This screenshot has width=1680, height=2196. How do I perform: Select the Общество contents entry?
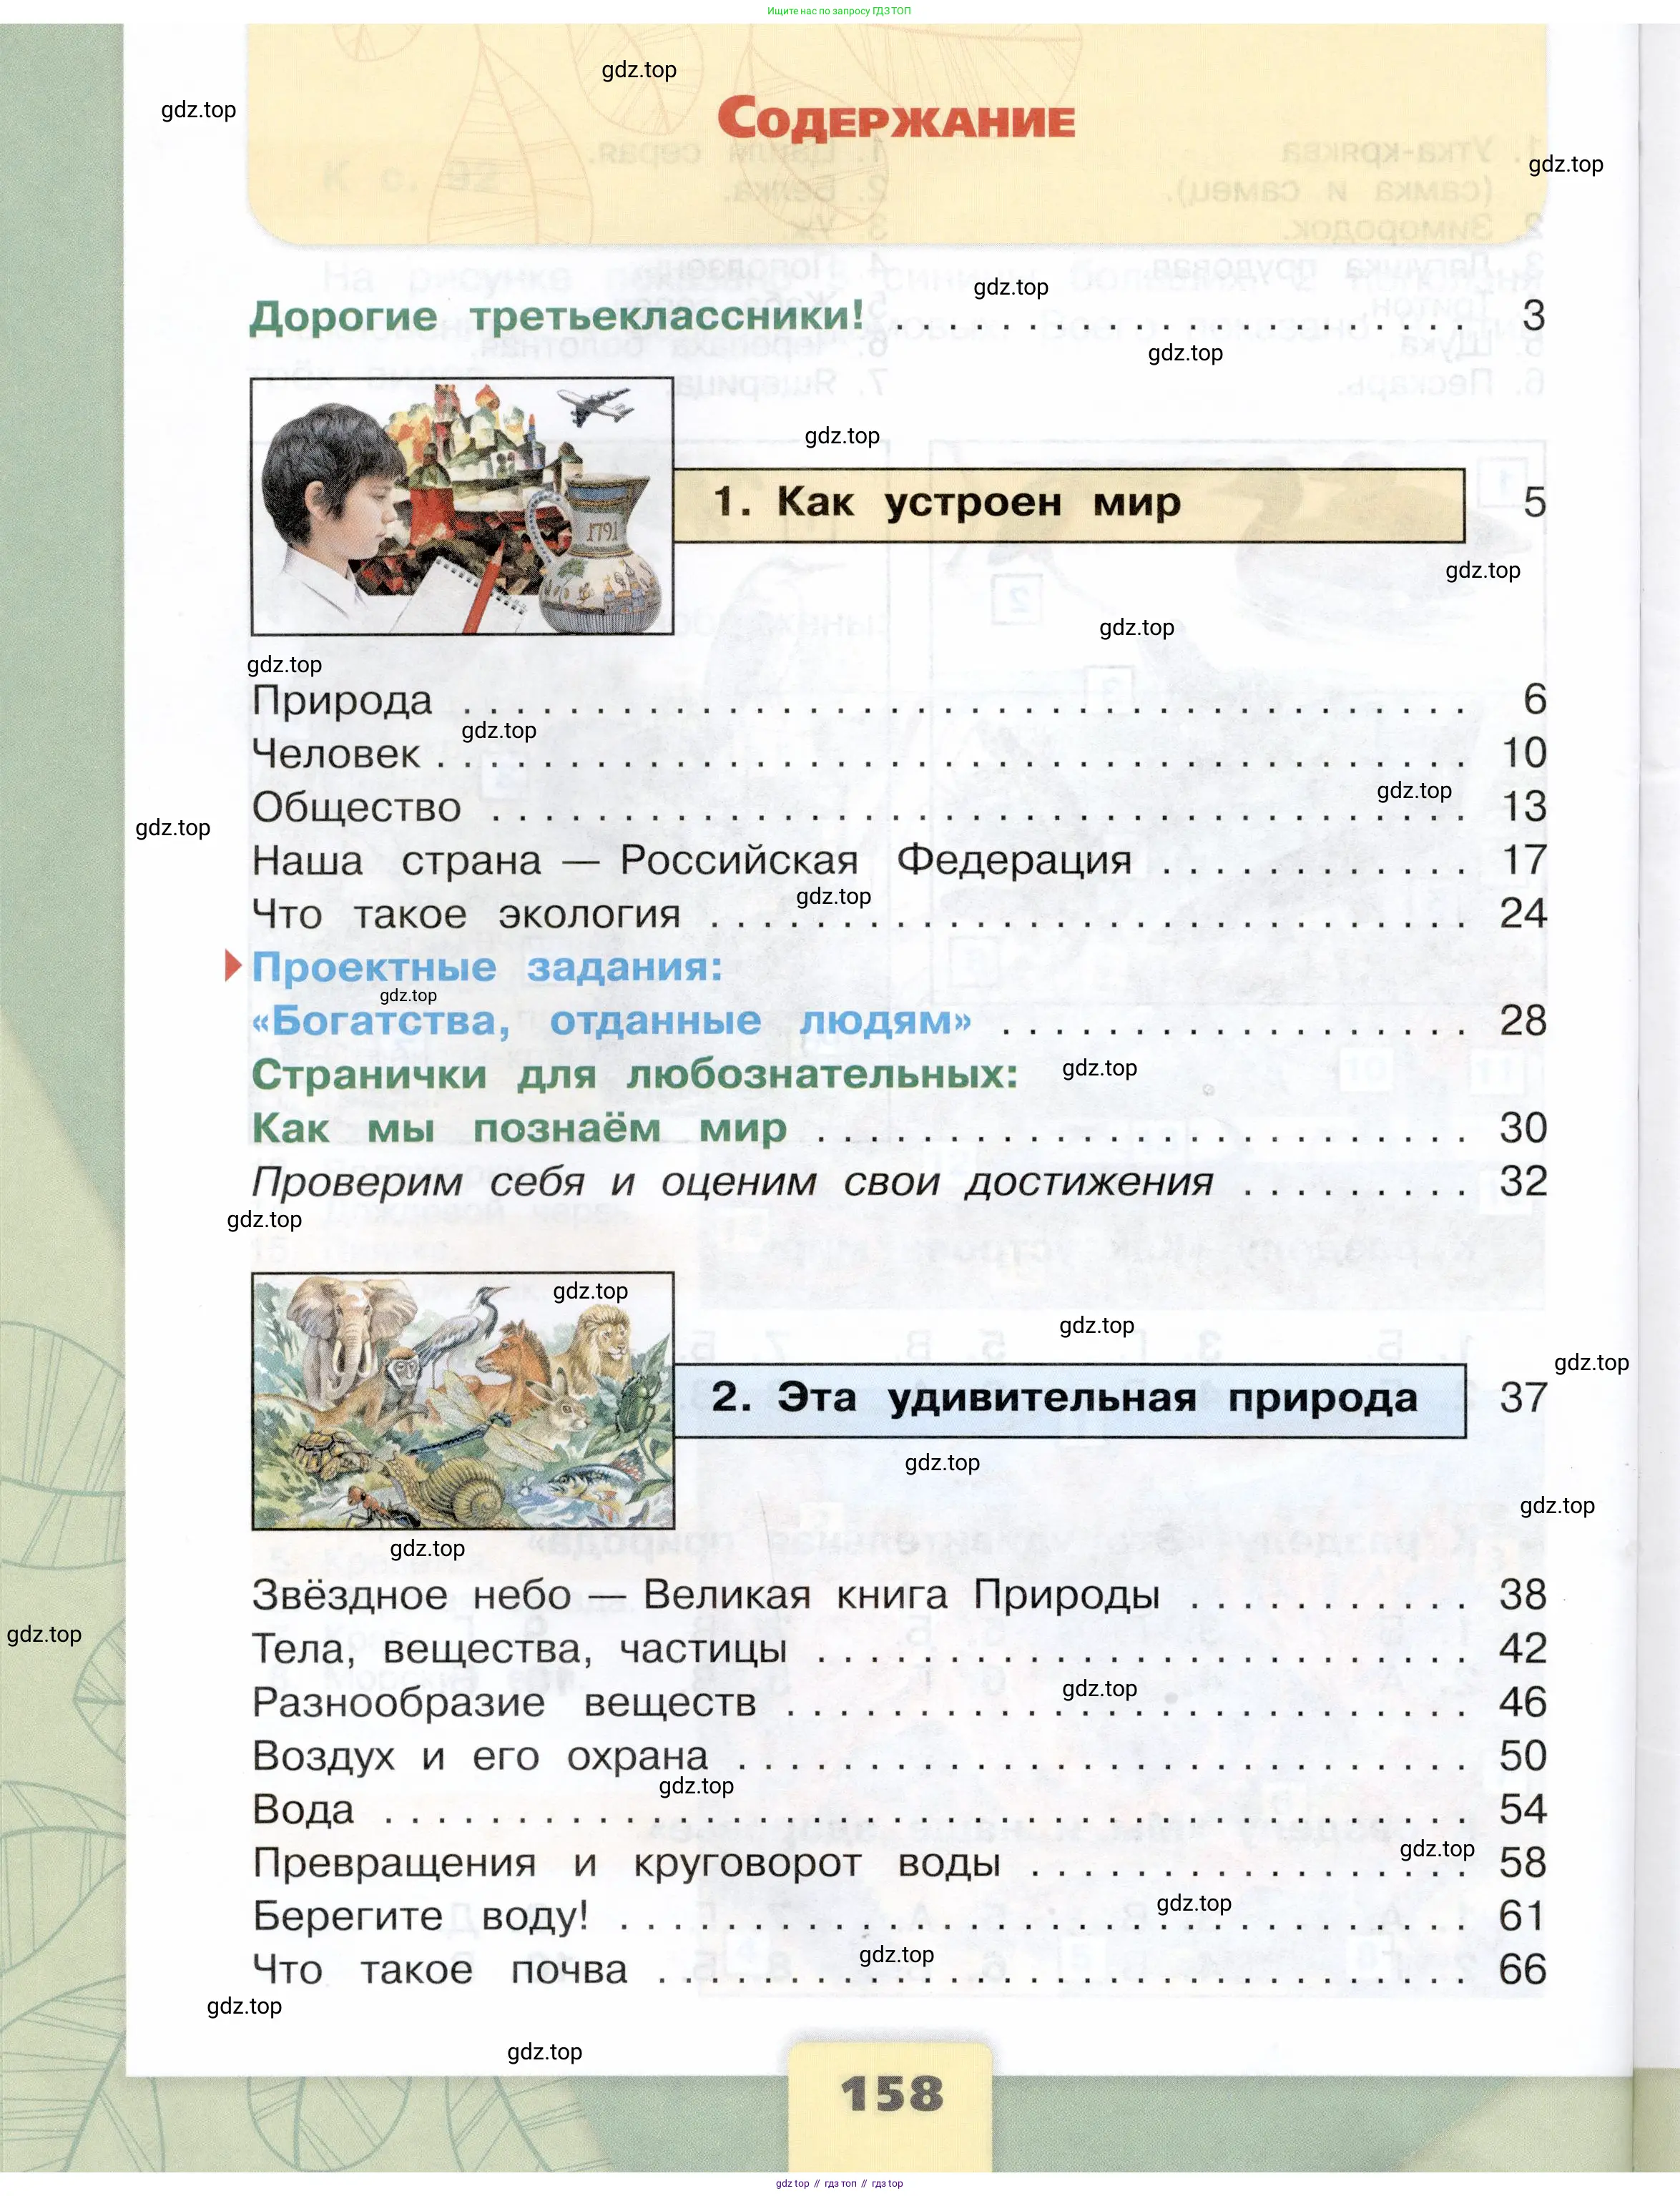pos(356,807)
